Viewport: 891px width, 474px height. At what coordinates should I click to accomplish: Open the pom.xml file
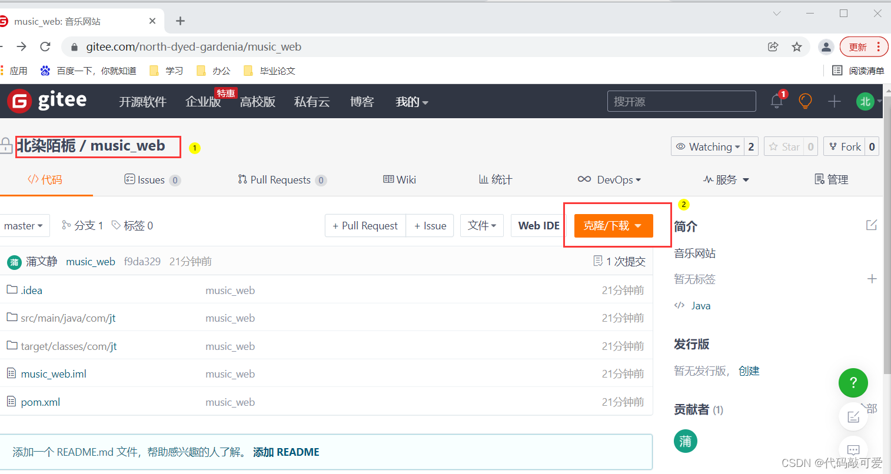[40, 402]
